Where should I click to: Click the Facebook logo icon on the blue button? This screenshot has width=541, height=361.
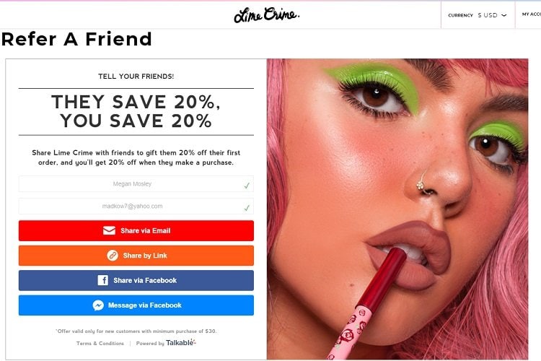tap(103, 280)
